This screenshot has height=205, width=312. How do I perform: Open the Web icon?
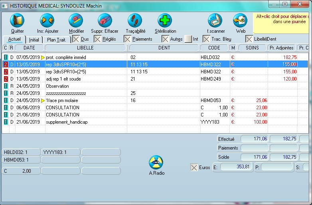(x=240, y=20)
